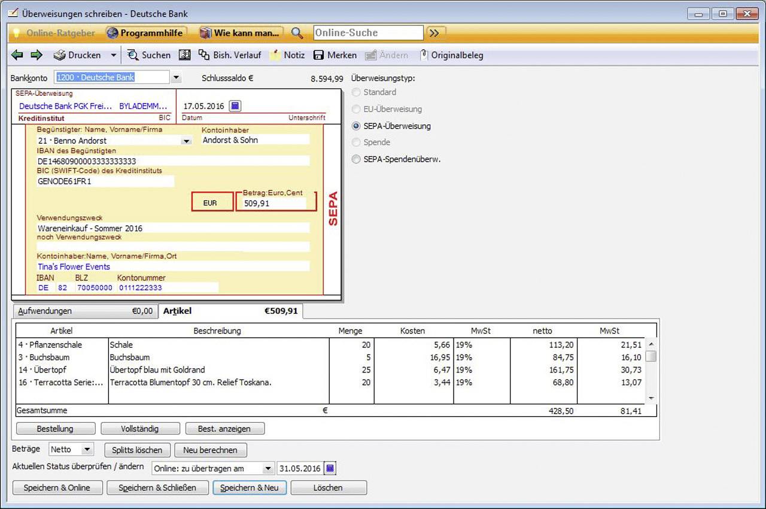Add a Notiz note
The image size is (766, 509).
click(287, 55)
